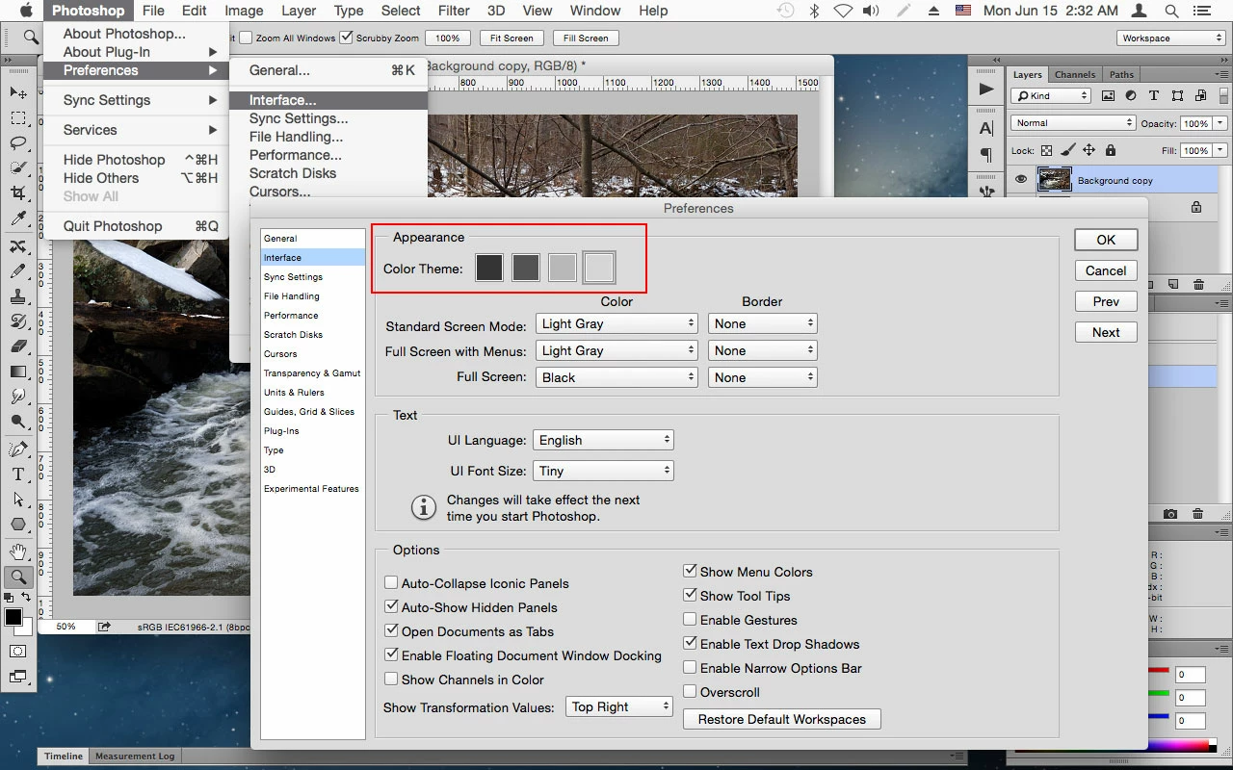Choose the lightest color theme swatch
Image resolution: width=1233 pixels, height=770 pixels.
pyautogui.click(x=599, y=268)
